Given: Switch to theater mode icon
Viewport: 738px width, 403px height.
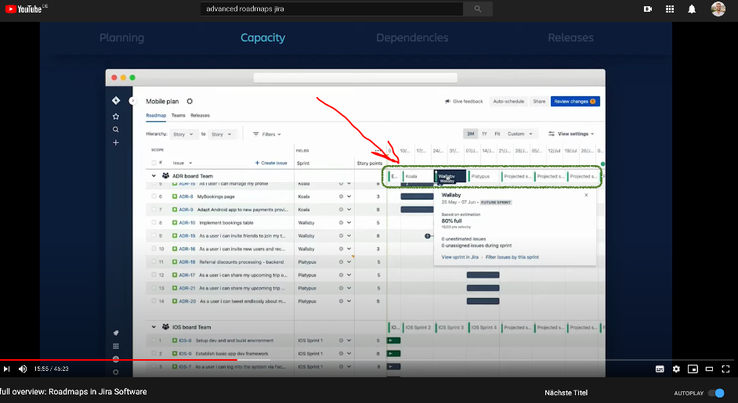Looking at the screenshot, I should click(x=709, y=369).
